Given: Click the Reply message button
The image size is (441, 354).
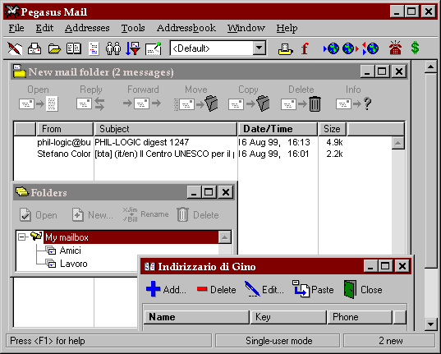Looking at the screenshot, I should tap(91, 98).
